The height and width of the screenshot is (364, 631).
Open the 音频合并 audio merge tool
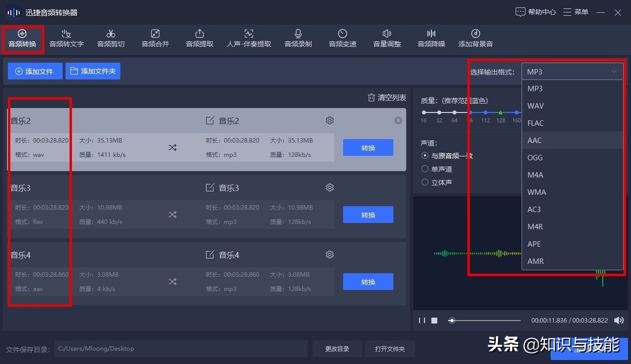tap(155, 38)
